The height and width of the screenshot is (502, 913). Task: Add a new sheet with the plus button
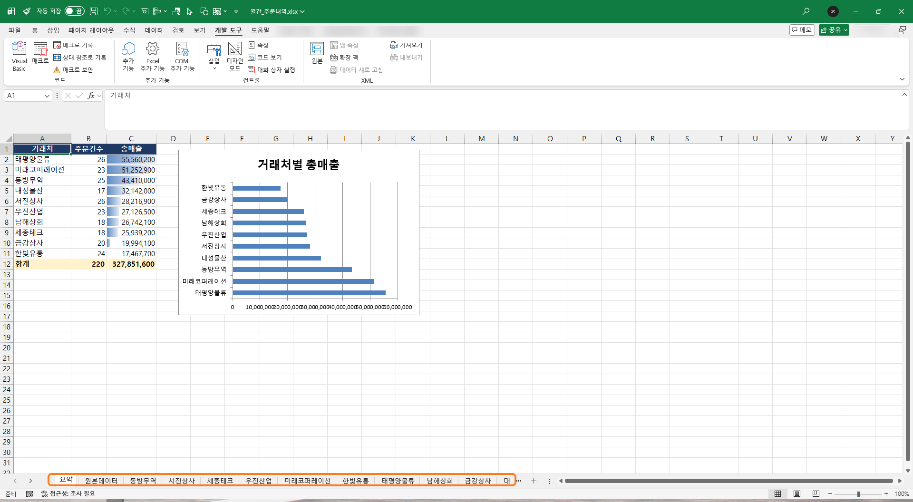534,481
